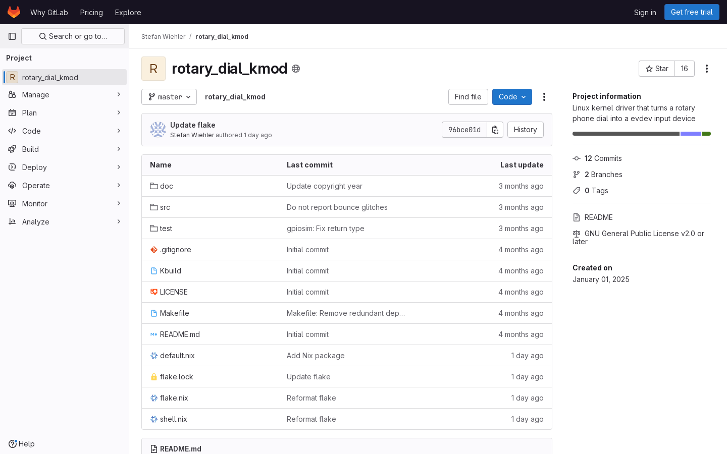Open 'Update flake' latest commit title
727x454 pixels.
tap(193, 125)
